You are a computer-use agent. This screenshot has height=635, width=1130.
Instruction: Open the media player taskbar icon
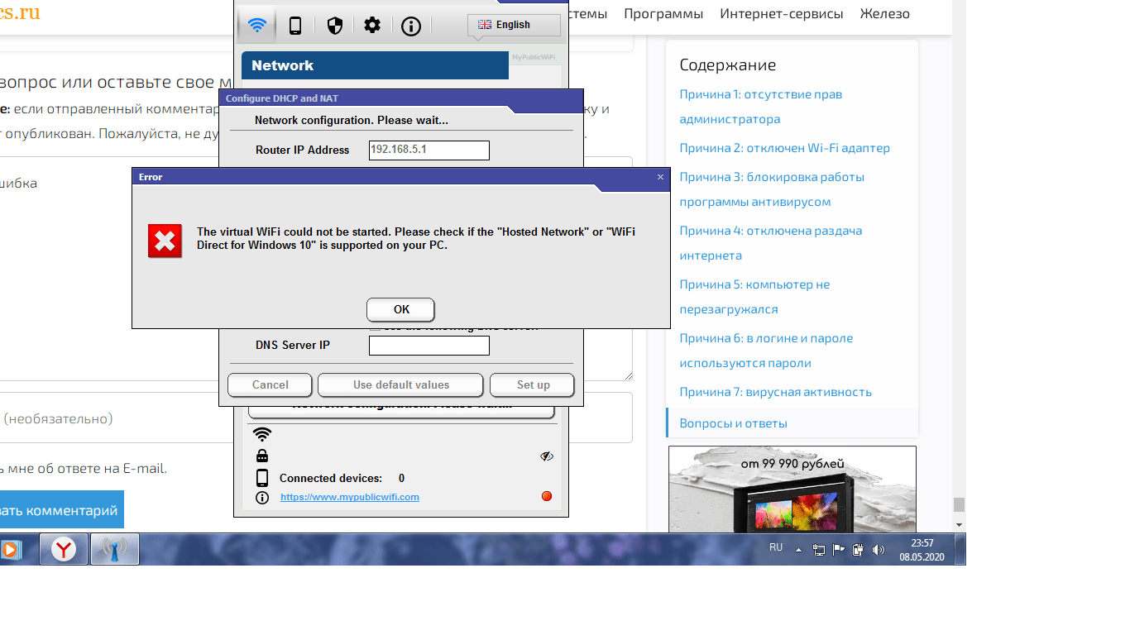(x=10, y=549)
